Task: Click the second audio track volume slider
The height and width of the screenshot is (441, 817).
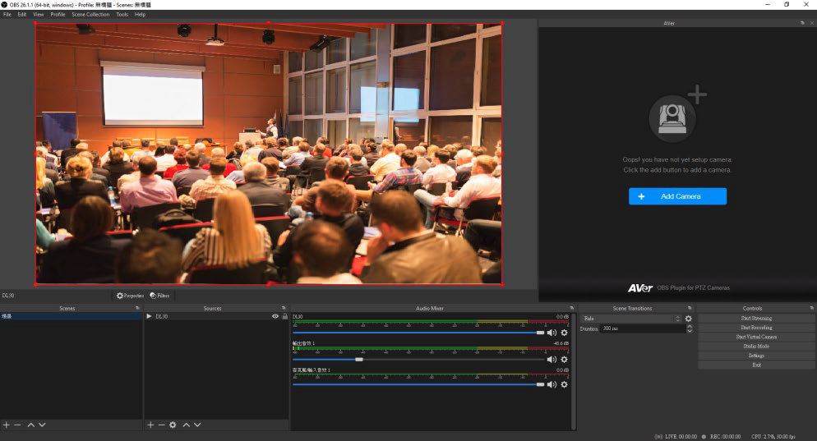Action: 359,359
